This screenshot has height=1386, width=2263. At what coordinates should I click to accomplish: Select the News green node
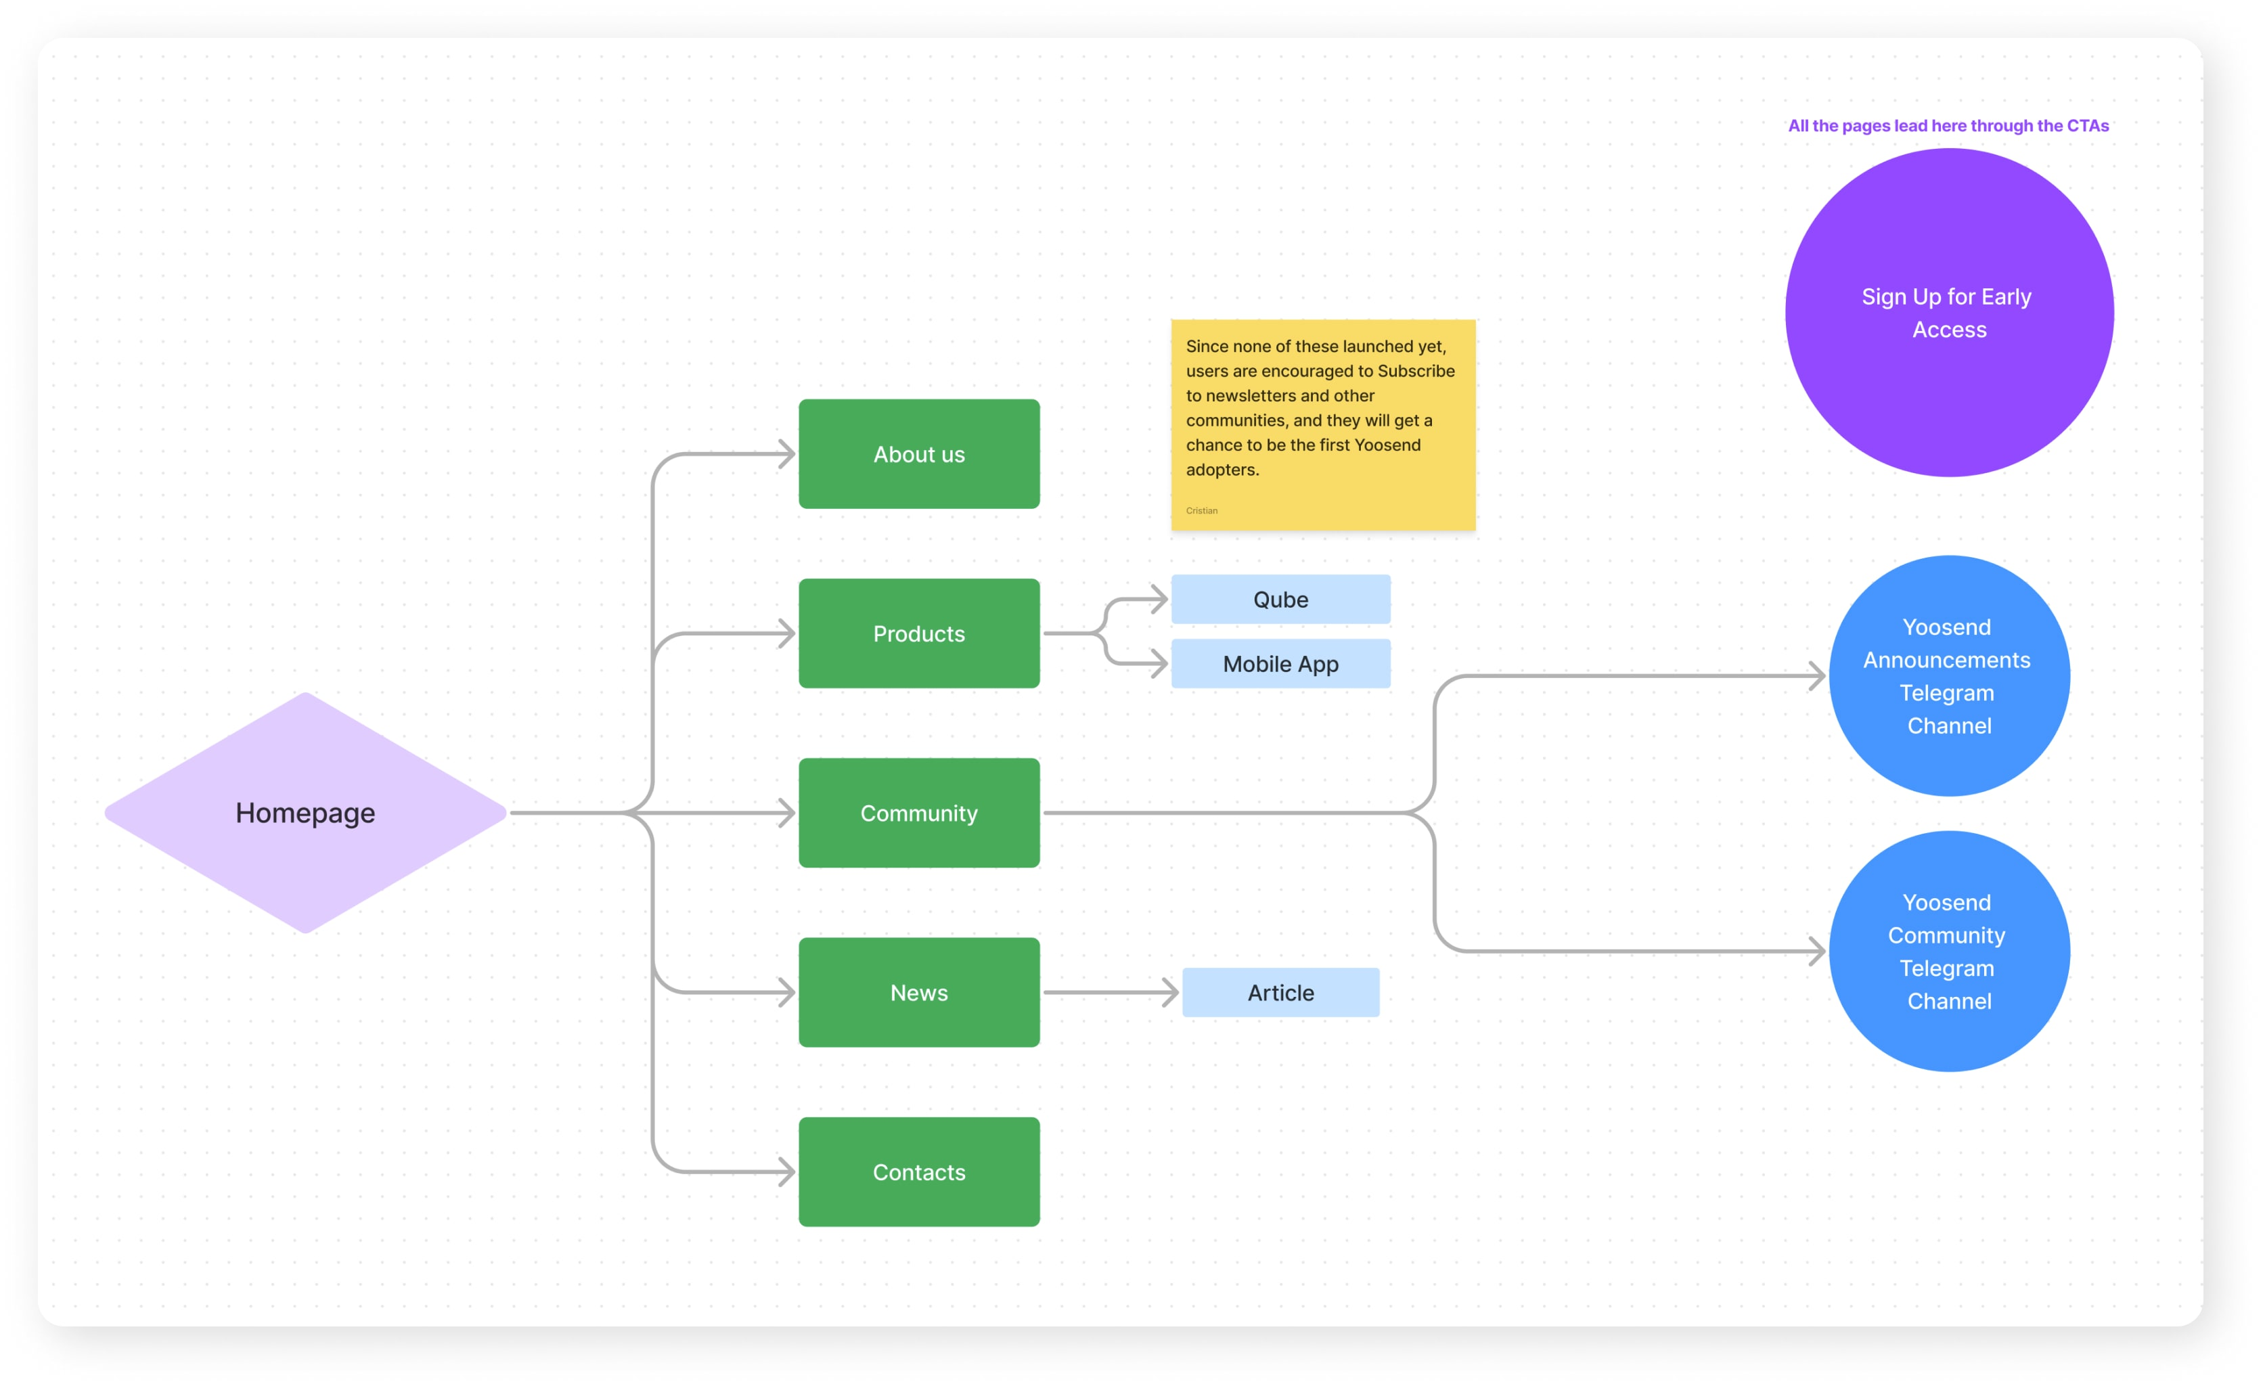(x=918, y=992)
